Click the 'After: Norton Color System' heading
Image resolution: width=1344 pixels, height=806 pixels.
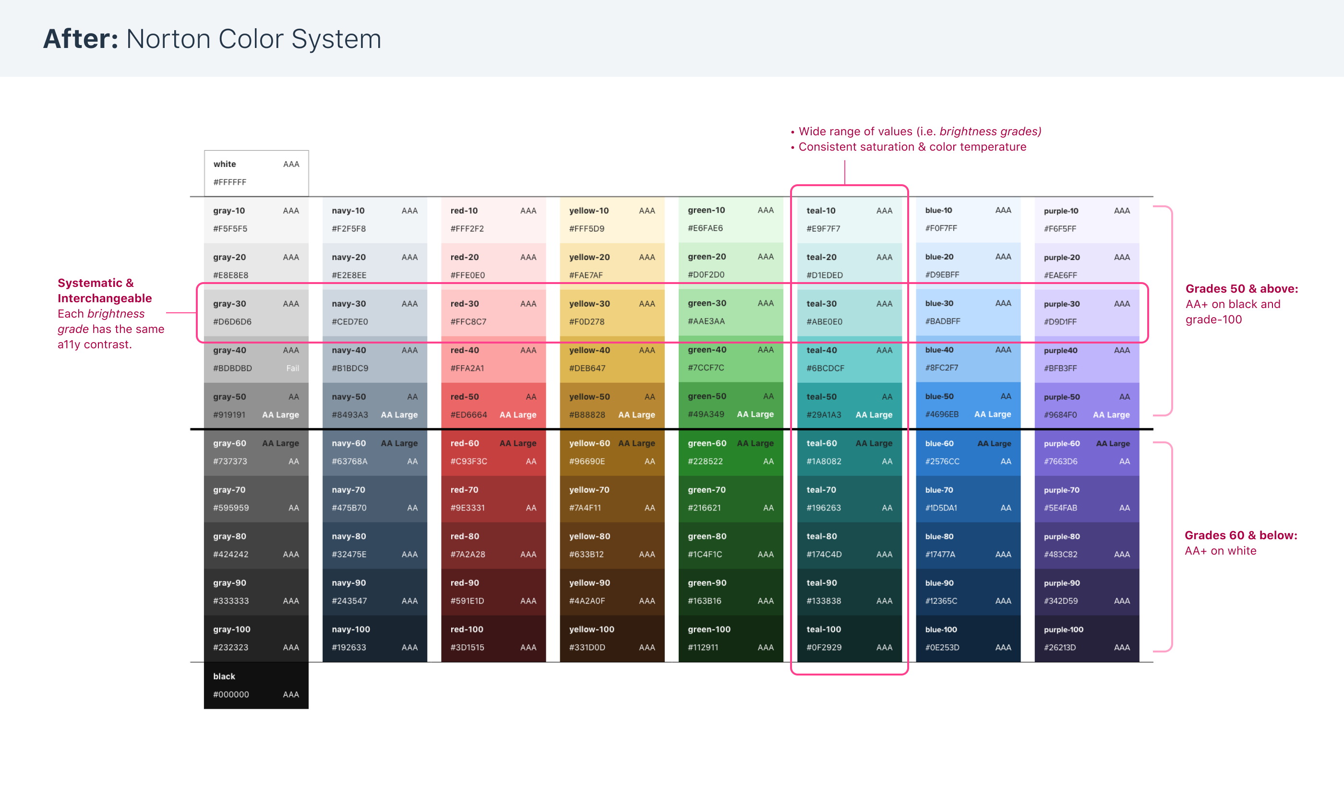[212, 39]
